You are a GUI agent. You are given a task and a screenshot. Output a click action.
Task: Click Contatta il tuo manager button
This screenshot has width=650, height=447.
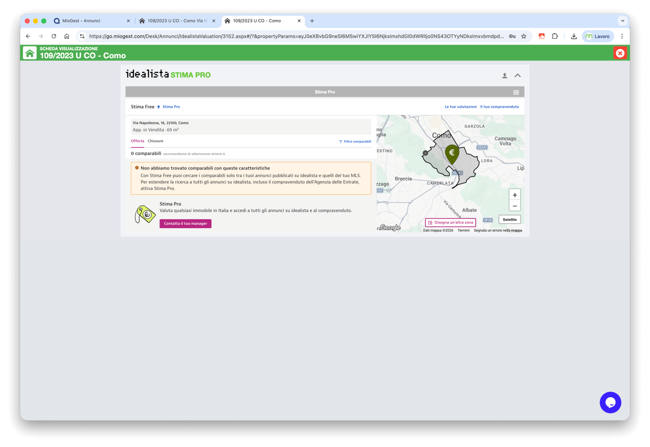pyautogui.click(x=185, y=223)
